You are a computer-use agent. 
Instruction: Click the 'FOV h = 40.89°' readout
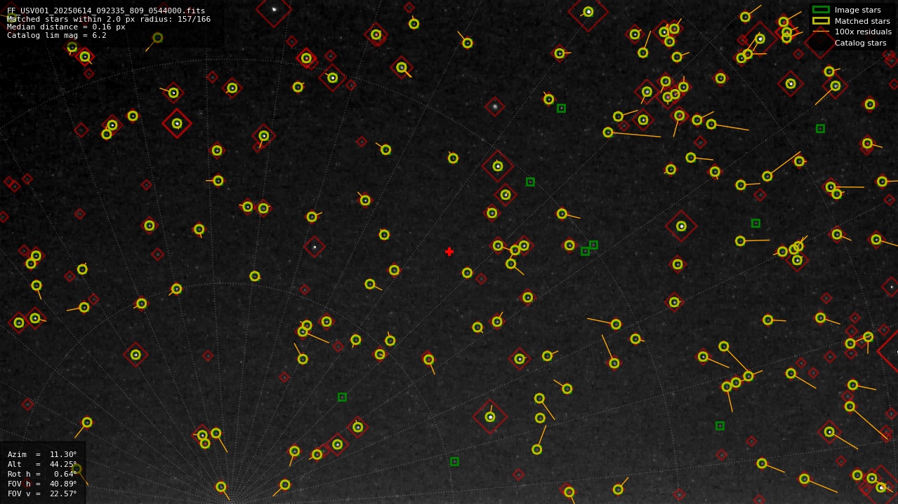(42, 484)
